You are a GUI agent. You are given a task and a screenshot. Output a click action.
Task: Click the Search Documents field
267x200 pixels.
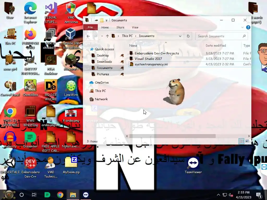[221, 36]
